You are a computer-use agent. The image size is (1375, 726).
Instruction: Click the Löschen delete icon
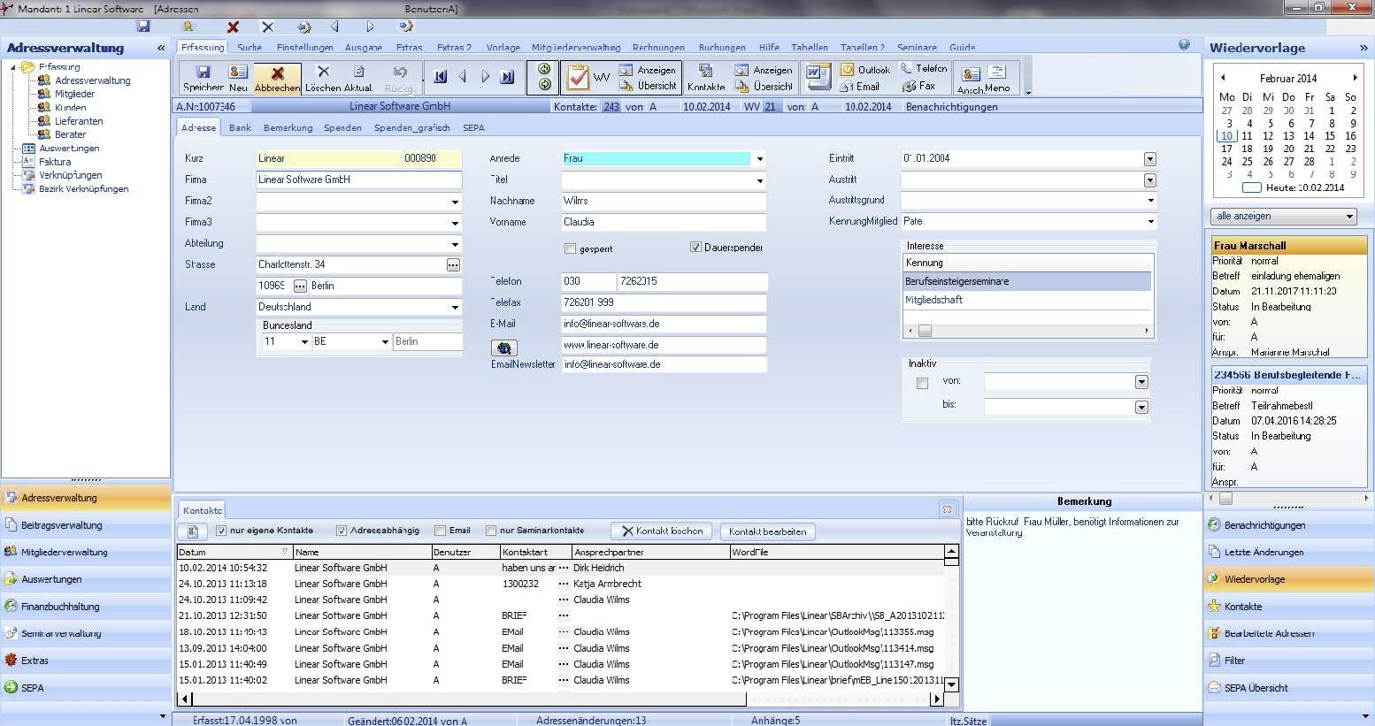click(323, 72)
